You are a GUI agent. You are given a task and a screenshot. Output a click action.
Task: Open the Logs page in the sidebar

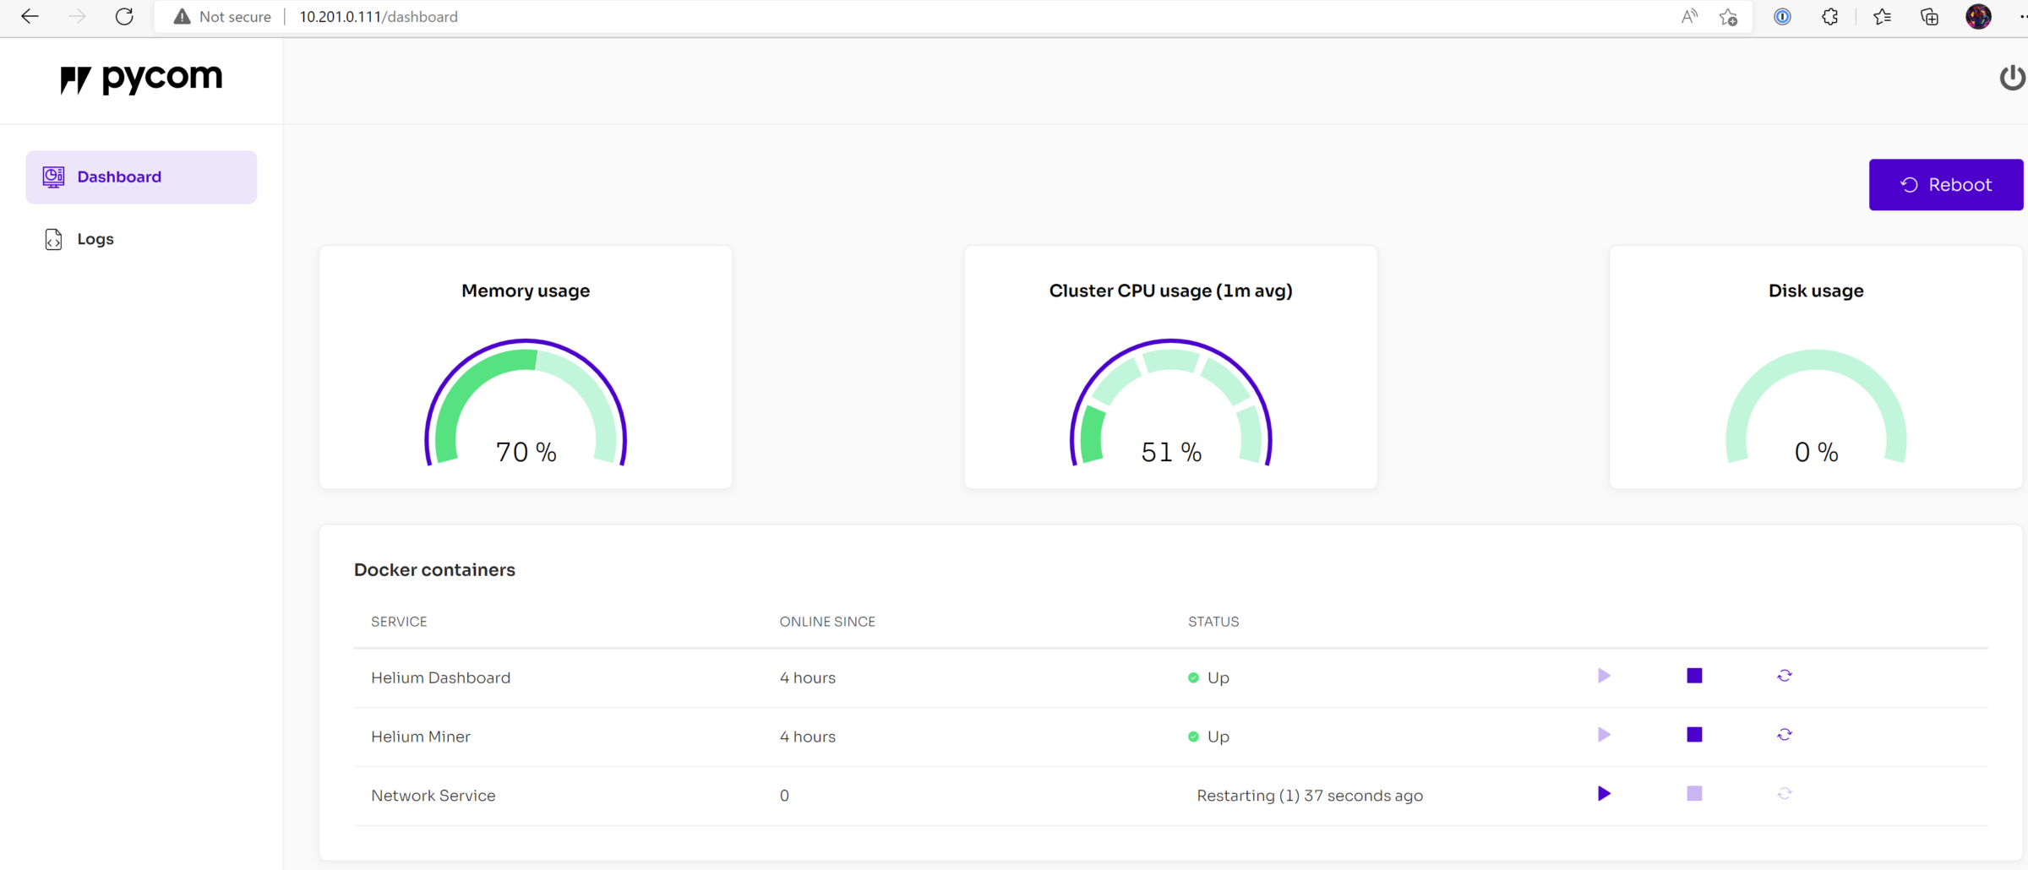coord(95,239)
